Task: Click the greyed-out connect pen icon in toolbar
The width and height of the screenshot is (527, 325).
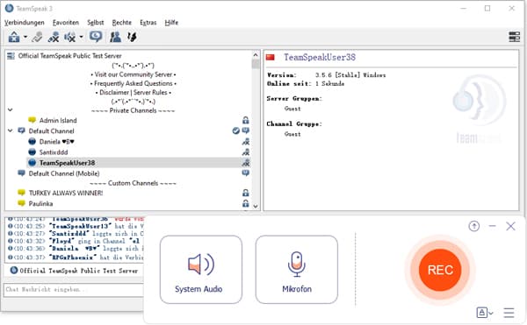Action: pos(37,37)
